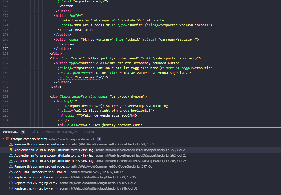The height and width of the screenshot is (195, 281).
Task: Click the HTML file icon for estoque.component.html
Action: tap(7, 139)
